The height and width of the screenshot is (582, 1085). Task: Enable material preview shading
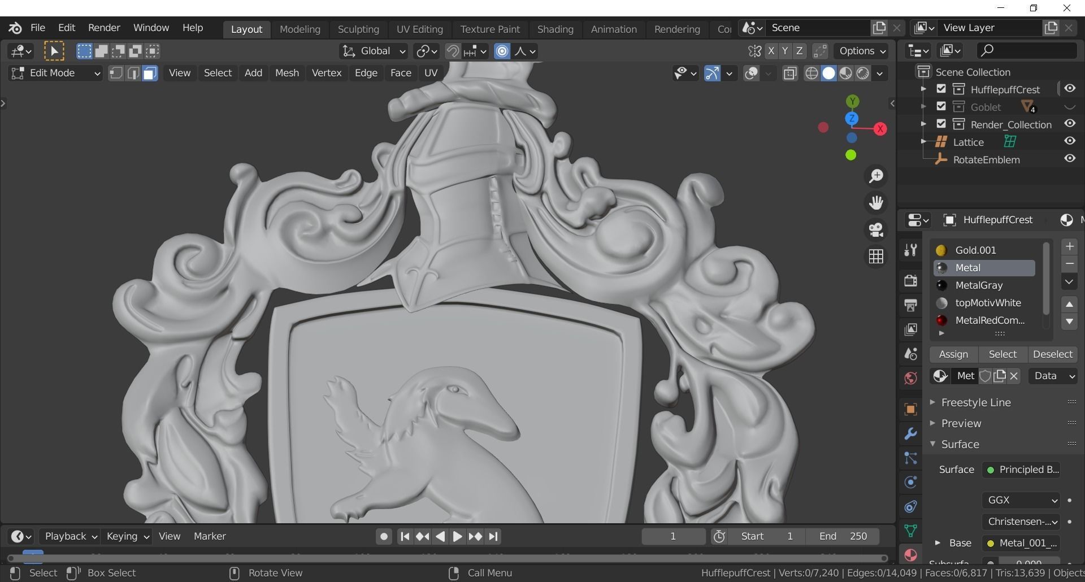point(845,73)
